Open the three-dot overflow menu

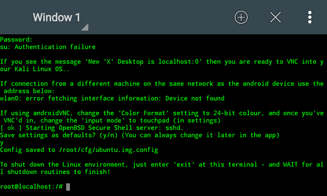[x=310, y=17]
